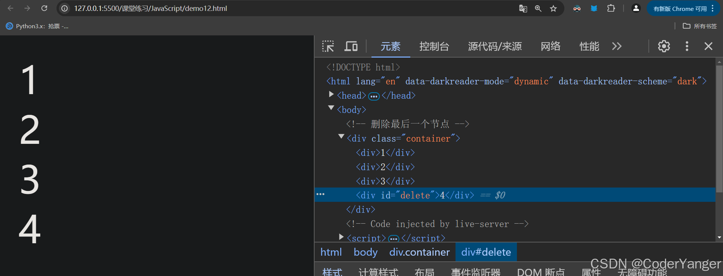
Task: Reload the page with refresh button
Action: click(x=44, y=8)
